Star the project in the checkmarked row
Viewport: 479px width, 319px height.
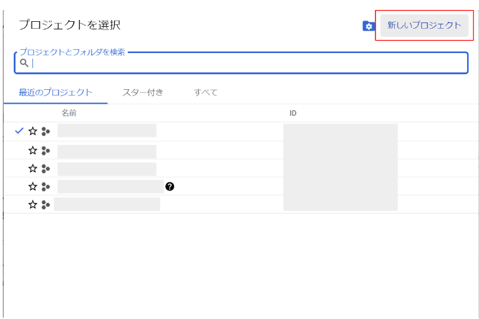32,131
